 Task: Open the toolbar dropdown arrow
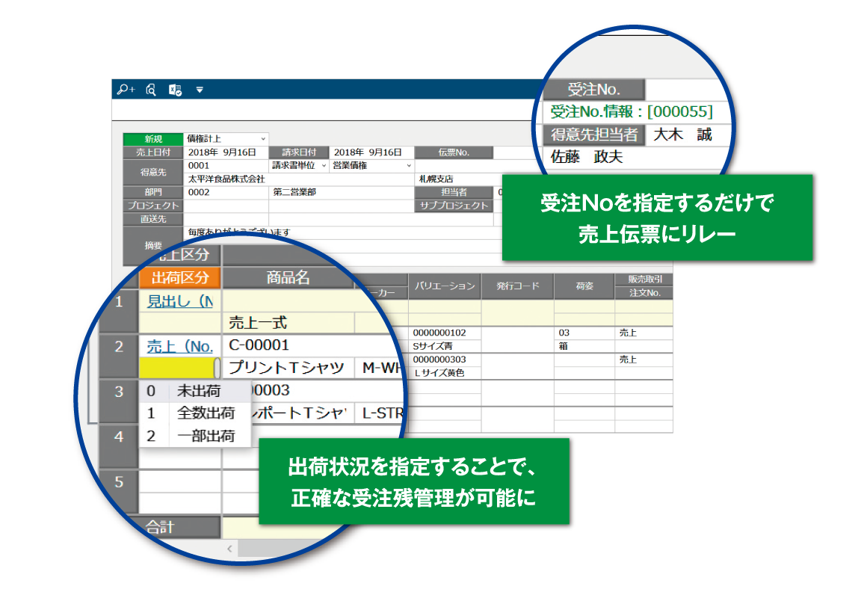(200, 90)
